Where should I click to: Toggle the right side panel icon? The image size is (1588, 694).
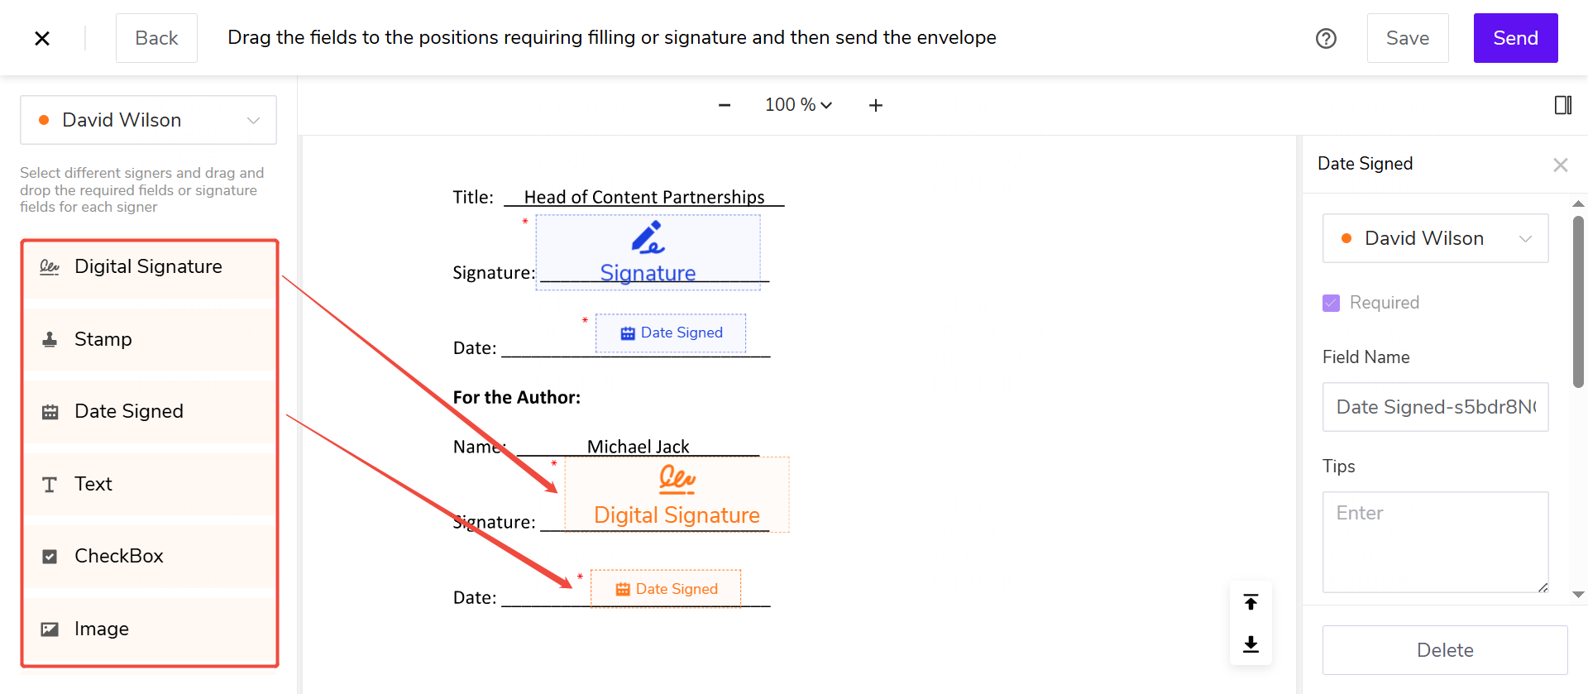pos(1562,105)
